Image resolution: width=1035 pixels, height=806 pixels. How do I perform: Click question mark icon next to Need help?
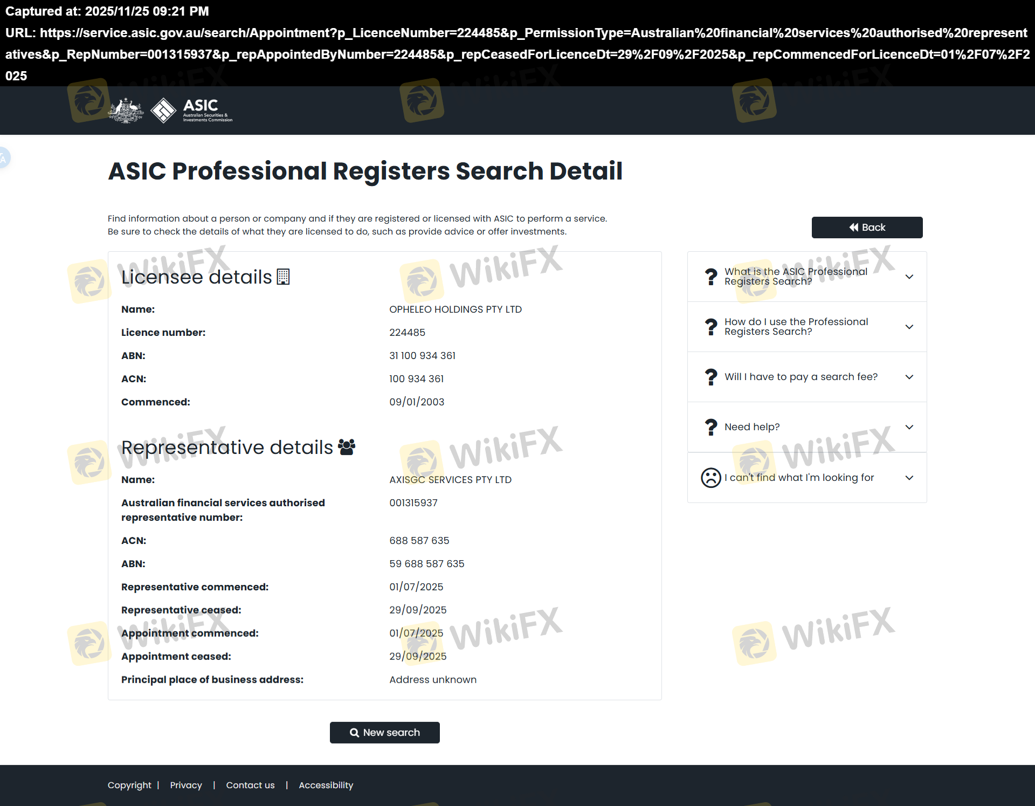click(711, 427)
